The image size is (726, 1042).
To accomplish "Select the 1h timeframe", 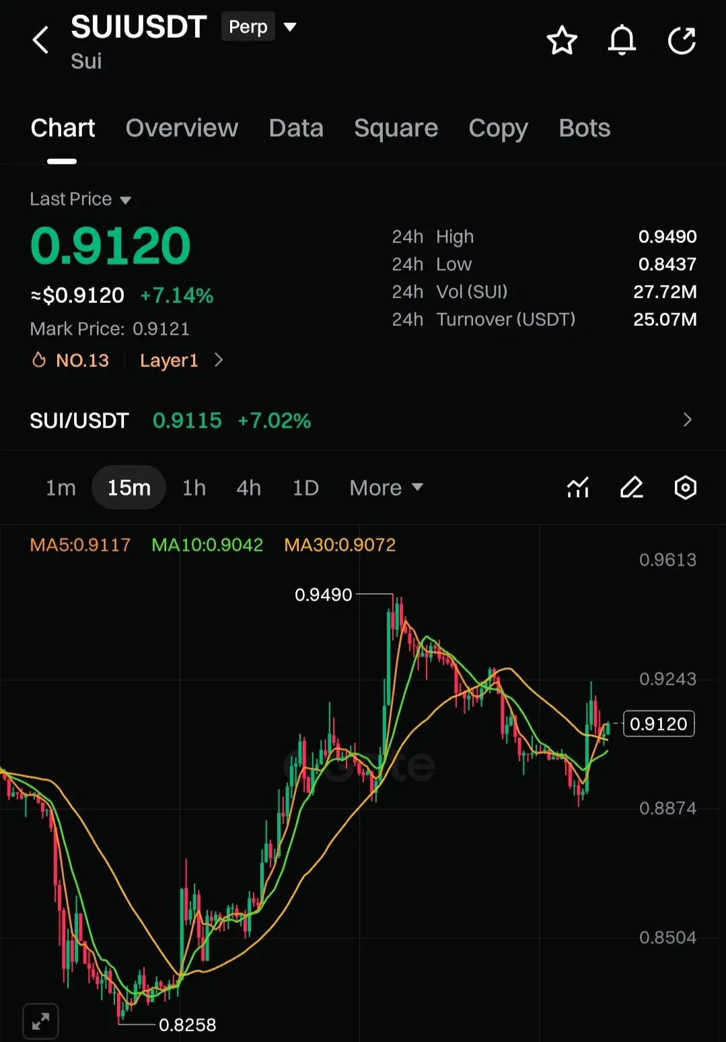I will [x=194, y=487].
